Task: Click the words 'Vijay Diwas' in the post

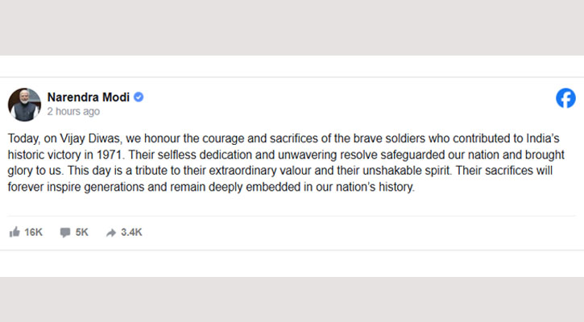Action: [x=87, y=138]
